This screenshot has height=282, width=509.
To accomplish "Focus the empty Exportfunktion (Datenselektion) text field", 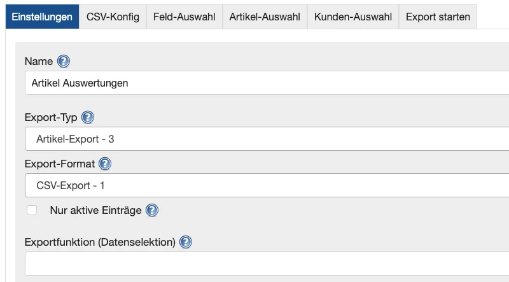I will point(267,263).
